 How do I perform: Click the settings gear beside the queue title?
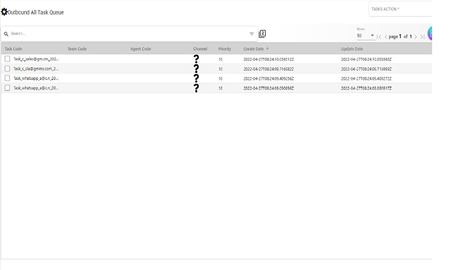[x=4, y=12]
